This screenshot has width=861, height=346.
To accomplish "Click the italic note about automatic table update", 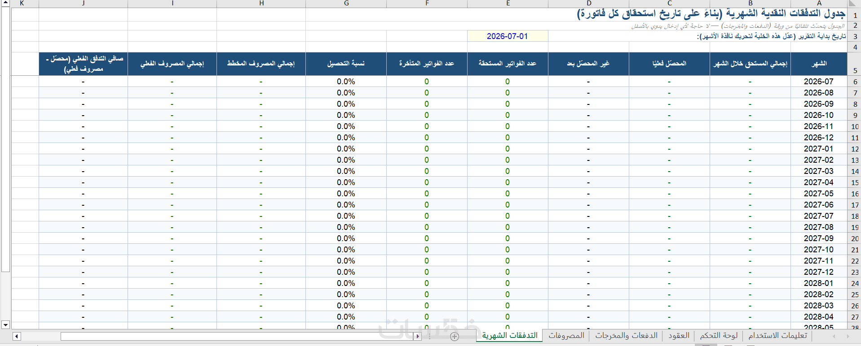I will (738, 26).
